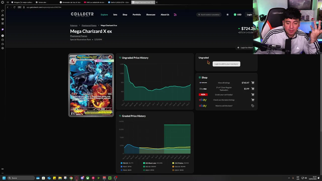Toggle CGC Pristine legend series
Image resolution: width=322 pixels, height=181 pixels.
(181, 163)
